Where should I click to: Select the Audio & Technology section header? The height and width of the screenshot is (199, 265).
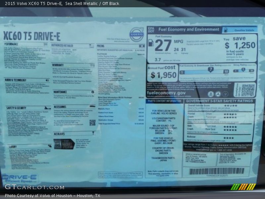[15, 80]
